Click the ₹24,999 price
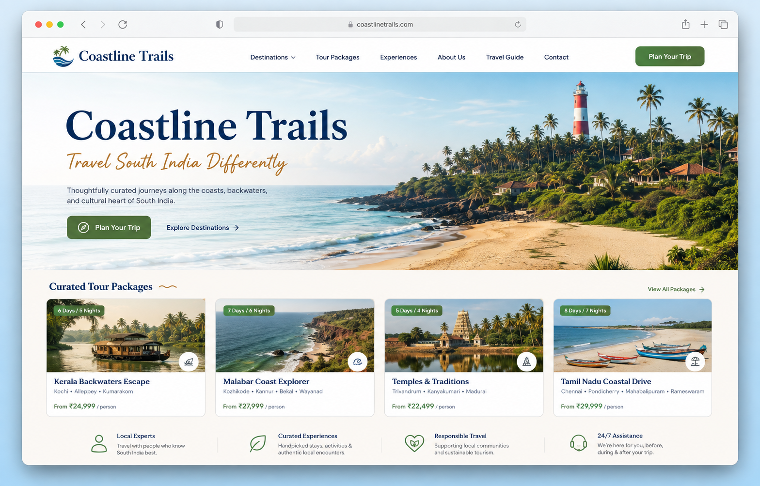 (x=82, y=406)
